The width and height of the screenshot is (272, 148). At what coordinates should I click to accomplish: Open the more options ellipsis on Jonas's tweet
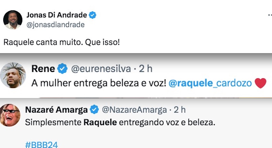pyautogui.click(x=269, y=15)
